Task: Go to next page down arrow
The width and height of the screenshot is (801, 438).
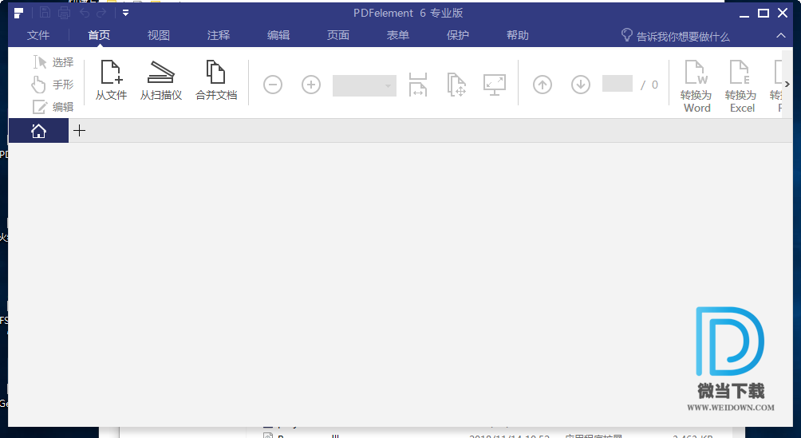Action: [x=581, y=85]
